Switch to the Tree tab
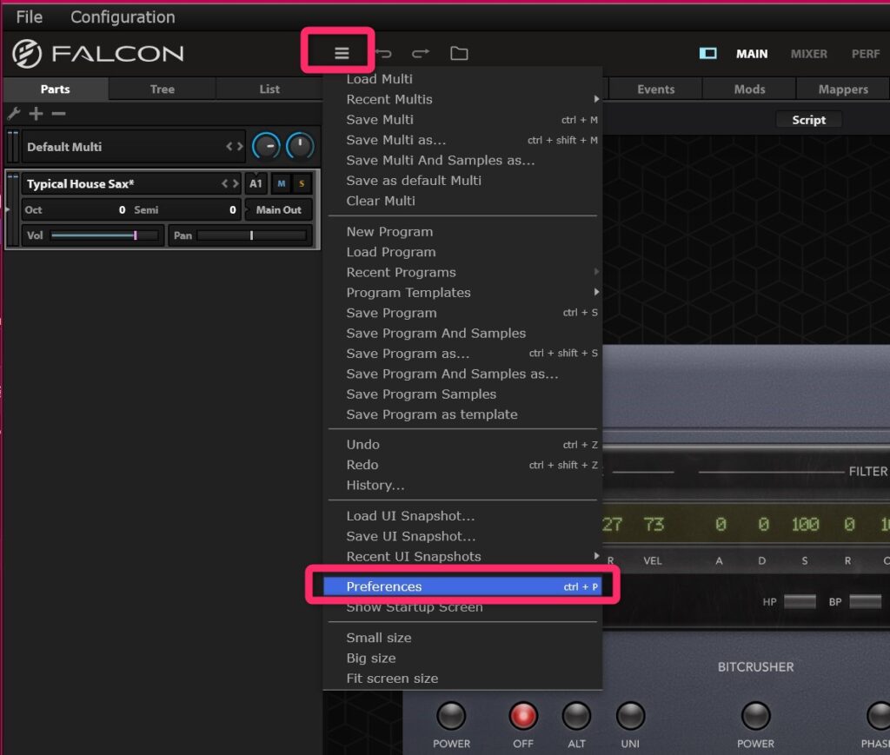The image size is (890, 755). (162, 89)
